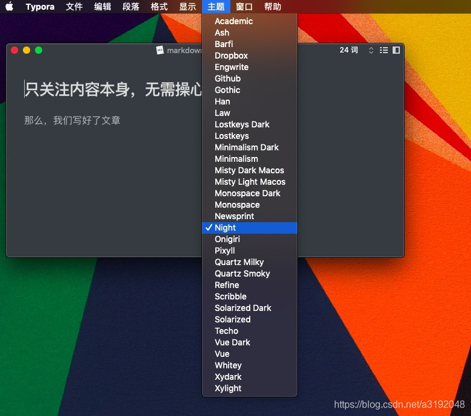Open the 格式 menu

159,7
